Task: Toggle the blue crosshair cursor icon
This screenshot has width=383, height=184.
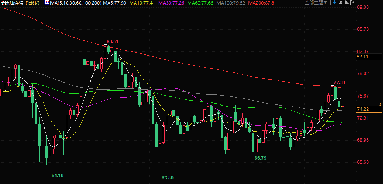Action: point(334,2)
